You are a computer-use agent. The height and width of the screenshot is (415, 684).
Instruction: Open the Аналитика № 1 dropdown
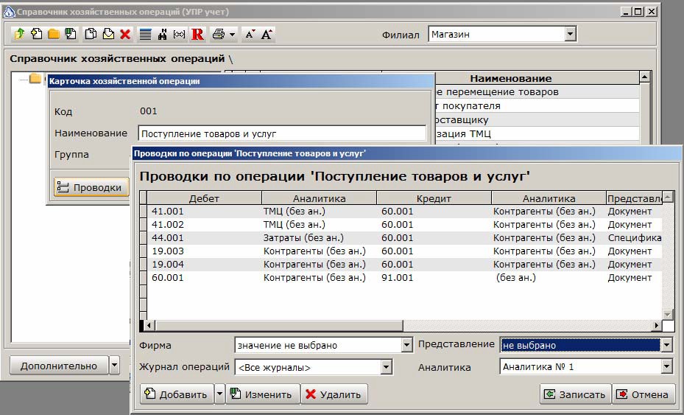tap(666, 366)
